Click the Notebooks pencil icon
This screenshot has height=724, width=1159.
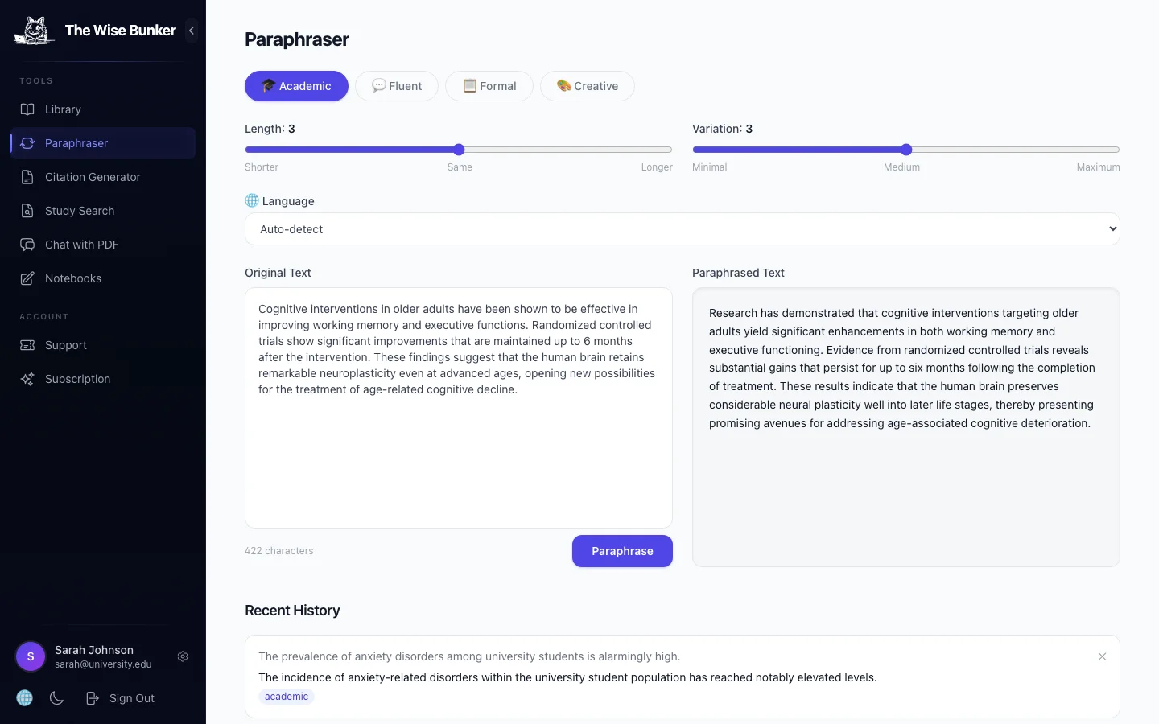(27, 278)
